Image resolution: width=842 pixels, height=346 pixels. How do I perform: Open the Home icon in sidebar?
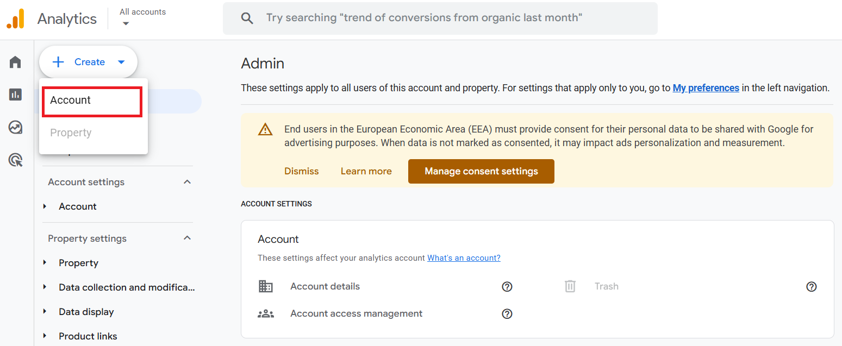(x=15, y=62)
